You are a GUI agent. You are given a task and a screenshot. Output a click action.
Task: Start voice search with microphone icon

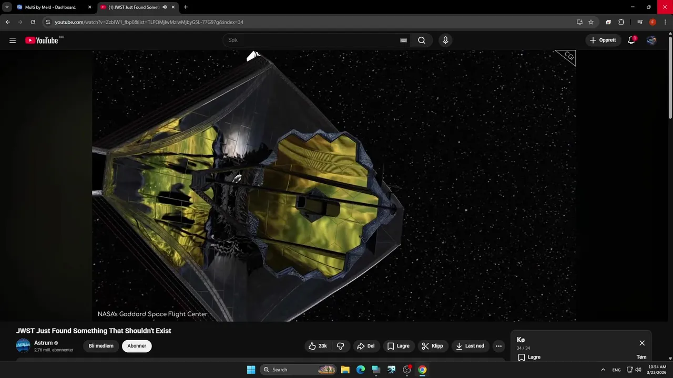(445, 40)
